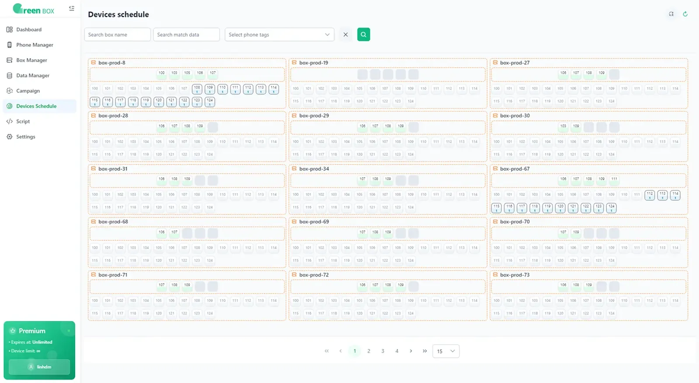Click the Search match data field

(187, 34)
